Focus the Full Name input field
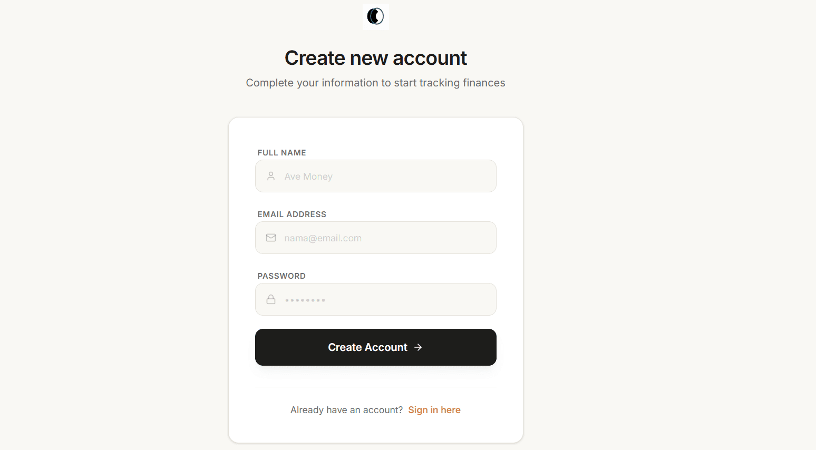 (x=390, y=176)
